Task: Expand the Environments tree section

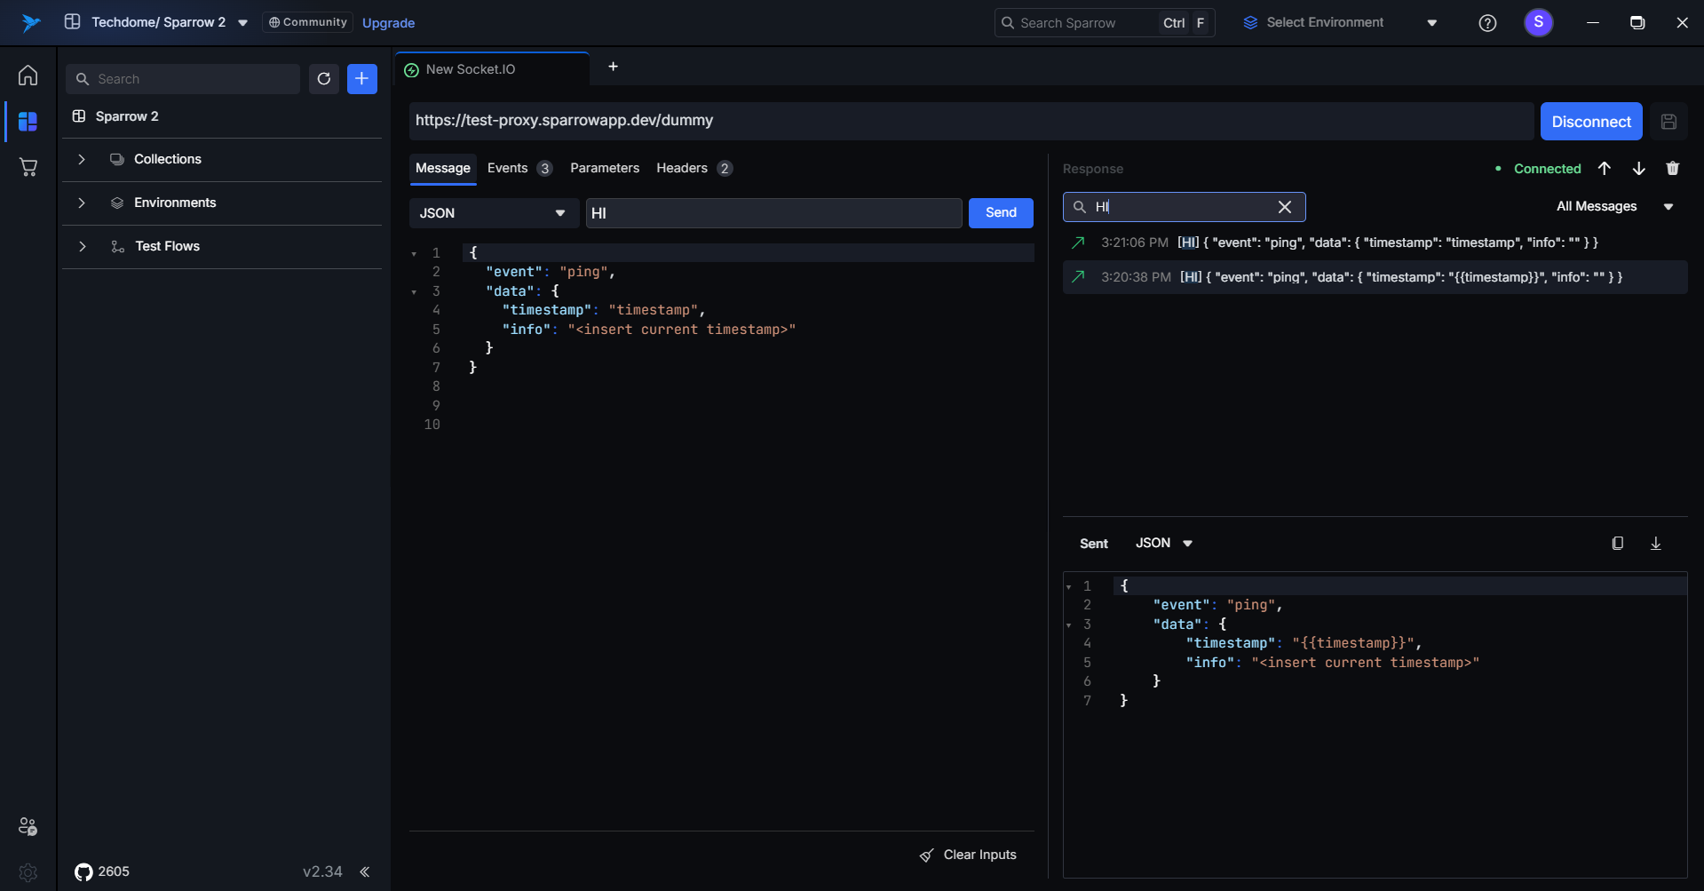Action: [82, 203]
